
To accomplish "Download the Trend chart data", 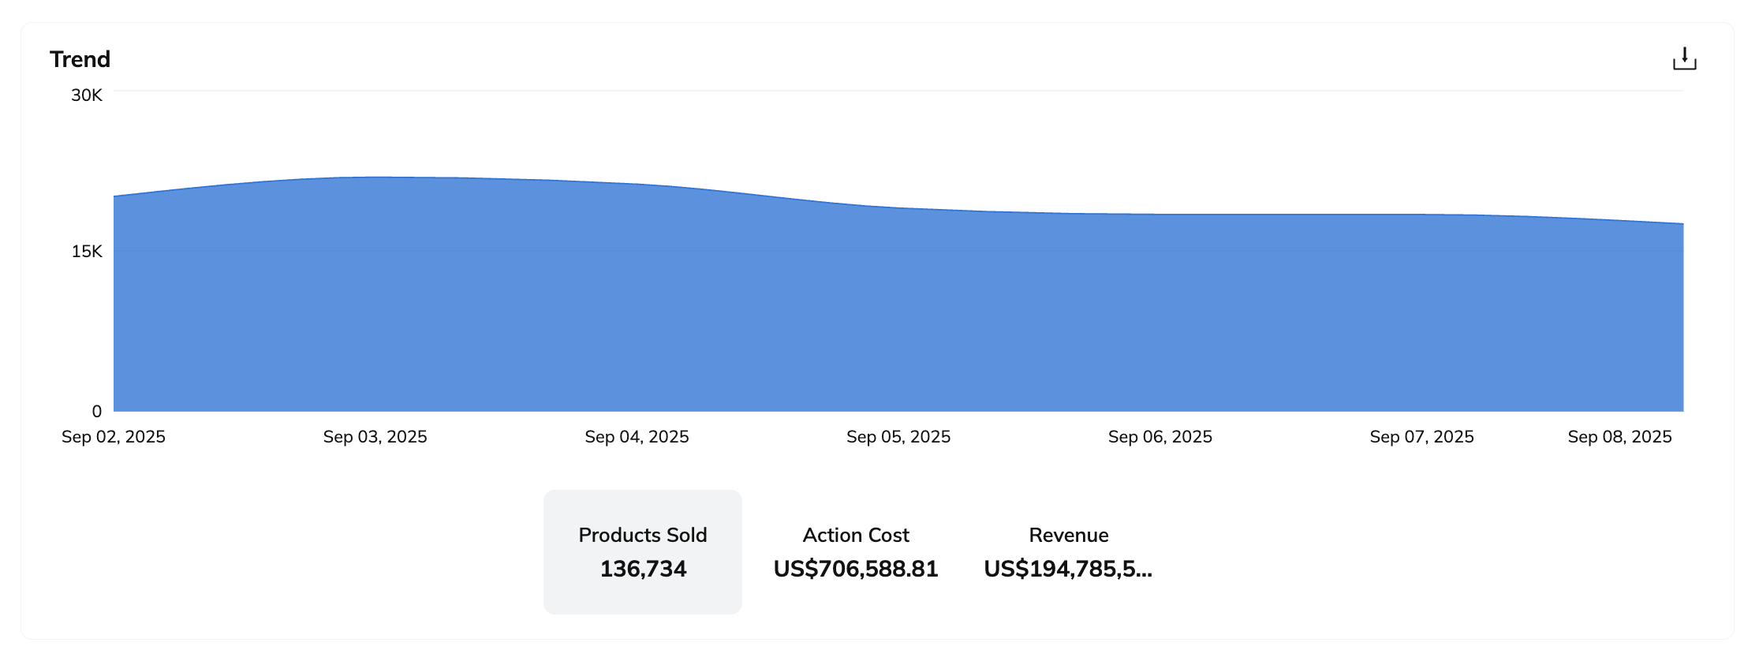I will (1684, 58).
